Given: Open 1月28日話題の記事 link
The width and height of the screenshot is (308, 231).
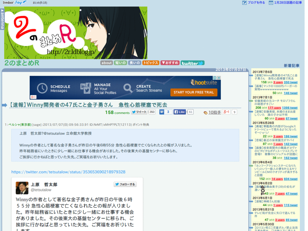Looking at the screenshot, I should click(285, 2).
